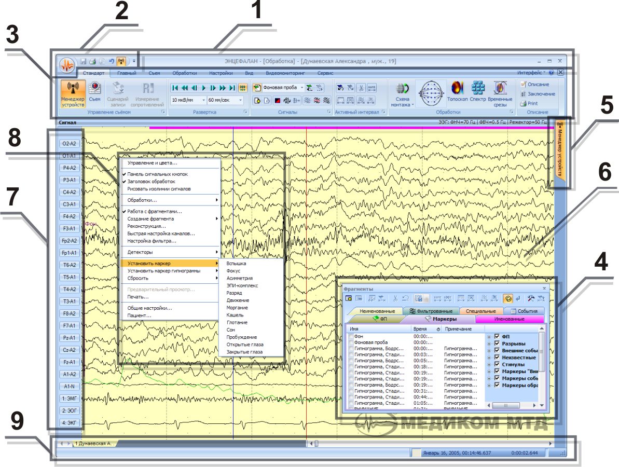Click the Описание button in ribbon

point(534,85)
